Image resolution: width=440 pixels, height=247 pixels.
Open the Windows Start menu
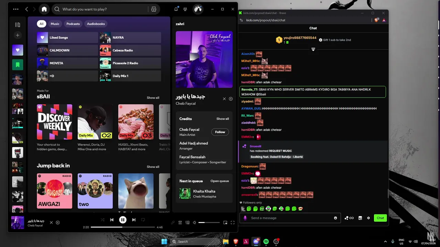click(x=164, y=242)
